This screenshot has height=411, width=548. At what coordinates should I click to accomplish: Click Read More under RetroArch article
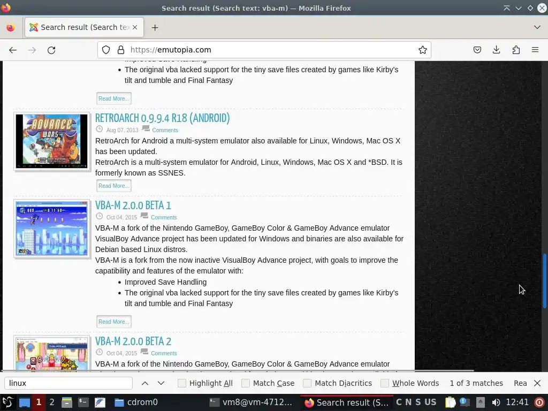click(114, 186)
